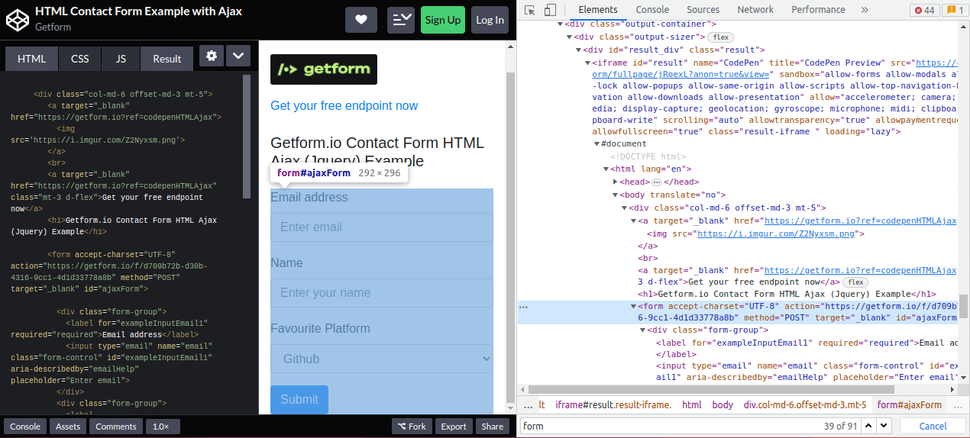970x438 pixels.
Task: Open the Network tab in DevTools
Action: tap(755, 10)
